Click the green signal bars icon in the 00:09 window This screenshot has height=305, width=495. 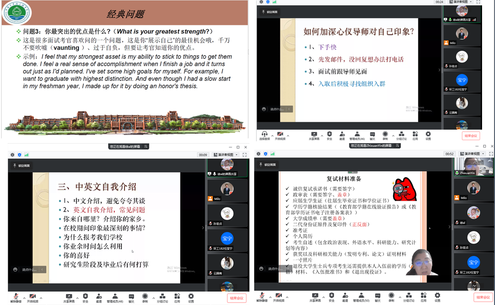[x=27, y=155]
